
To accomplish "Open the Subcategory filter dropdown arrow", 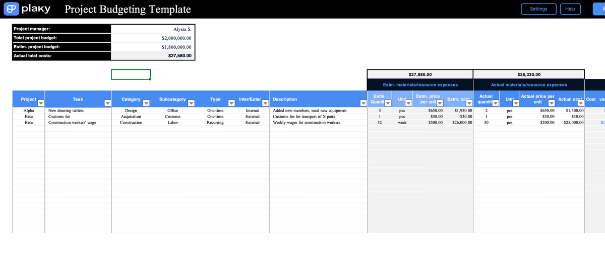I will point(191,104).
